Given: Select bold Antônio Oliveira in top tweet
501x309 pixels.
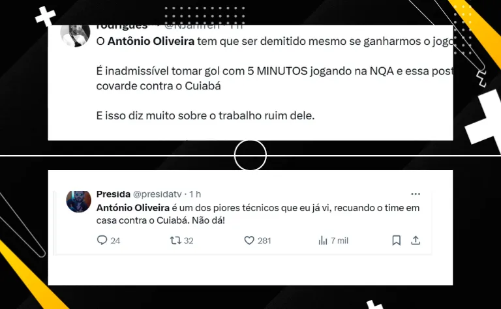Looking at the screenshot, I should (x=151, y=41).
